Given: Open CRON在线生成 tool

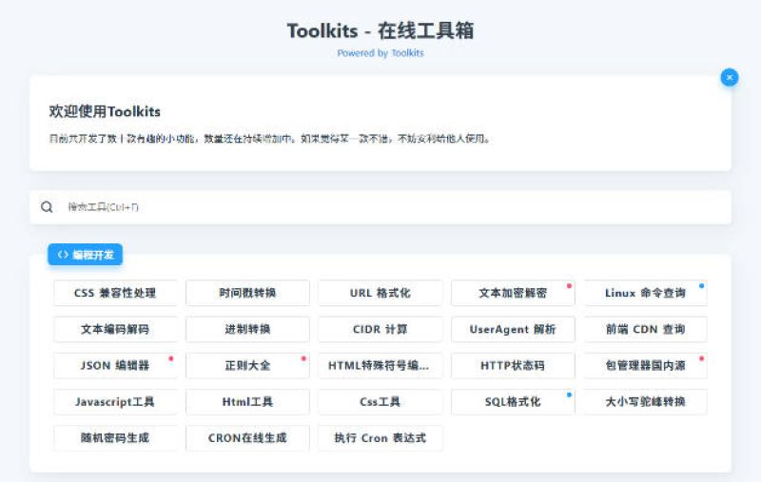Looking at the screenshot, I should [x=247, y=438].
